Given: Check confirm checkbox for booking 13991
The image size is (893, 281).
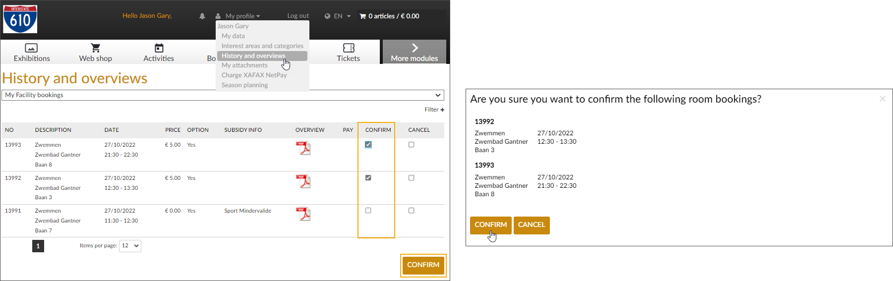Looking at the screenshot, I should [368, 211].
